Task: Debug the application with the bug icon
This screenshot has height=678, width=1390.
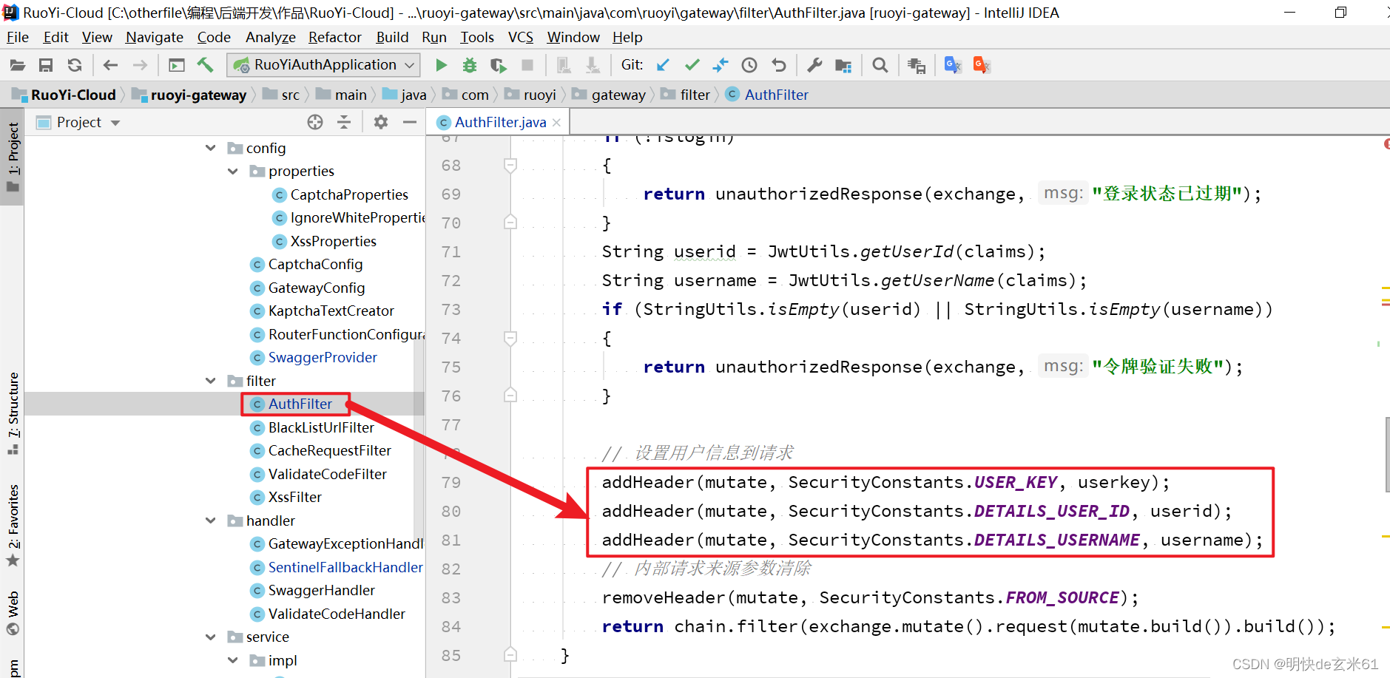Action: pos(470,65)
